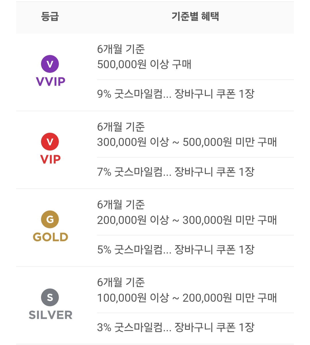Click 6개월 기준 text in the VVIP row

click(121, 49)
